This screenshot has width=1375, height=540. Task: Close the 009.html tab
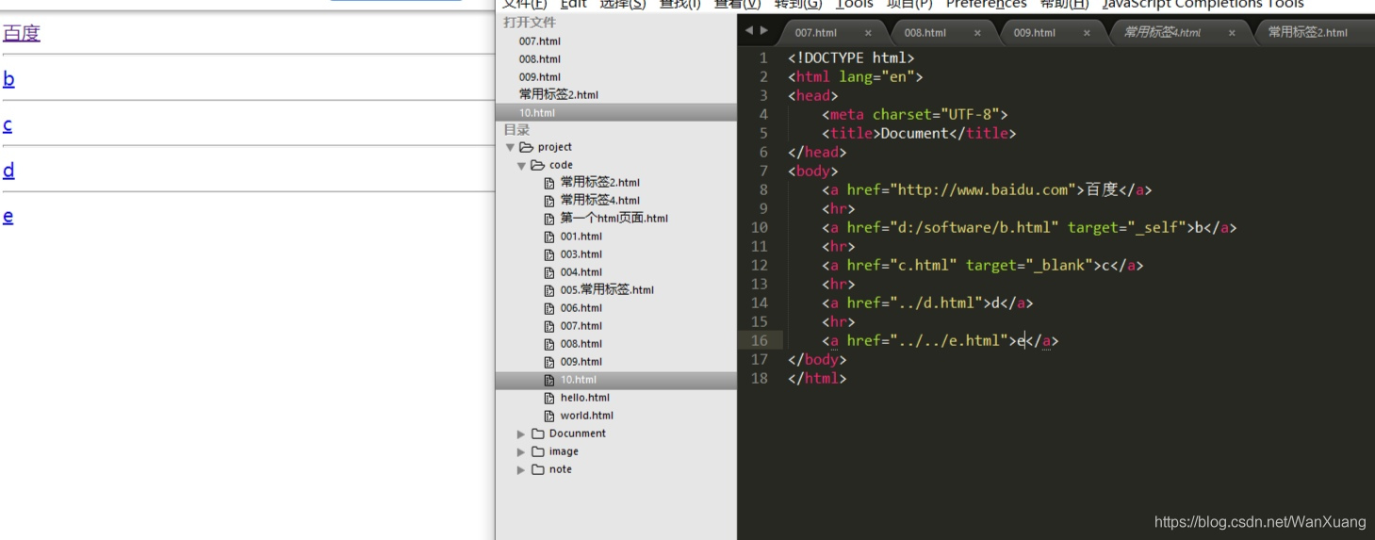point(1087,33)
